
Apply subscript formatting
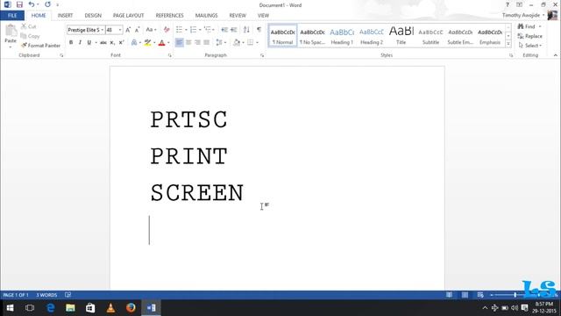click(x=112, y=43)
